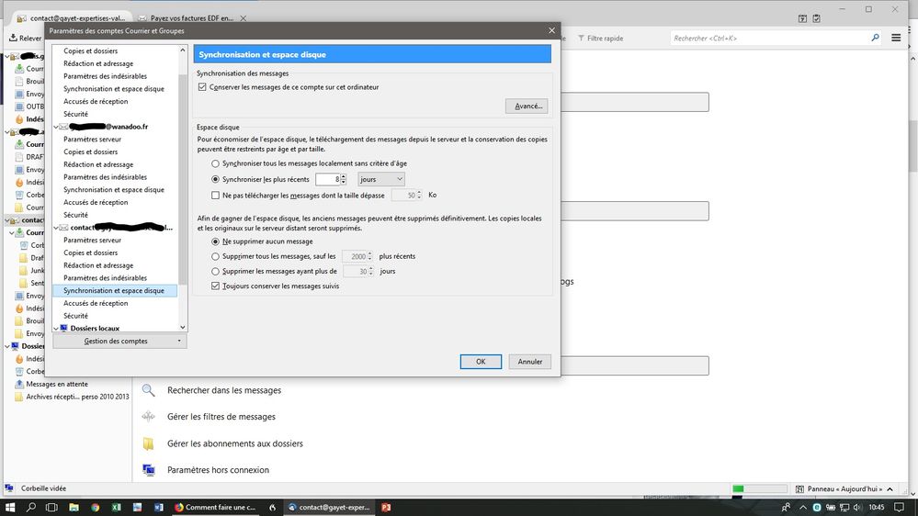Click the calendar icon beside Panneau Aujourd'hui
The height and width of the screenshot is (516, 918).
click(x=799, y=488)
